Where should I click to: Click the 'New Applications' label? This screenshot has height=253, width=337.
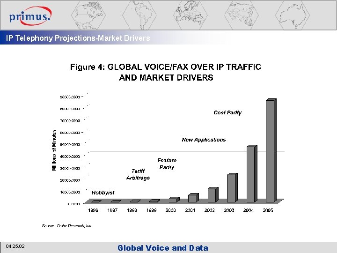204,140
